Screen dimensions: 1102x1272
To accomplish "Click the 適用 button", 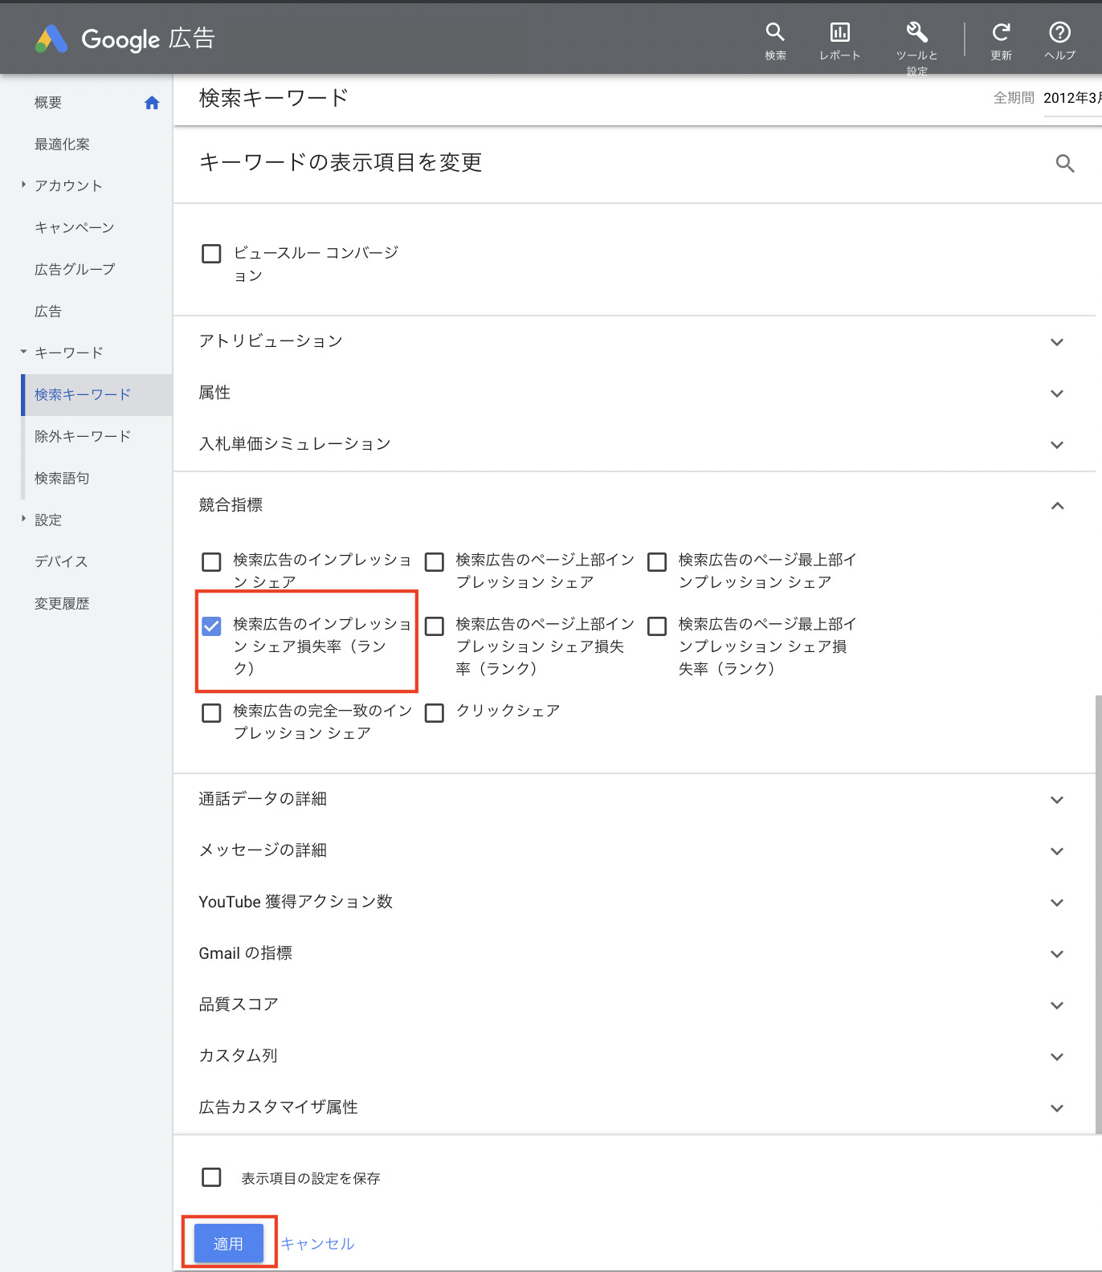I will (229, 1243).
